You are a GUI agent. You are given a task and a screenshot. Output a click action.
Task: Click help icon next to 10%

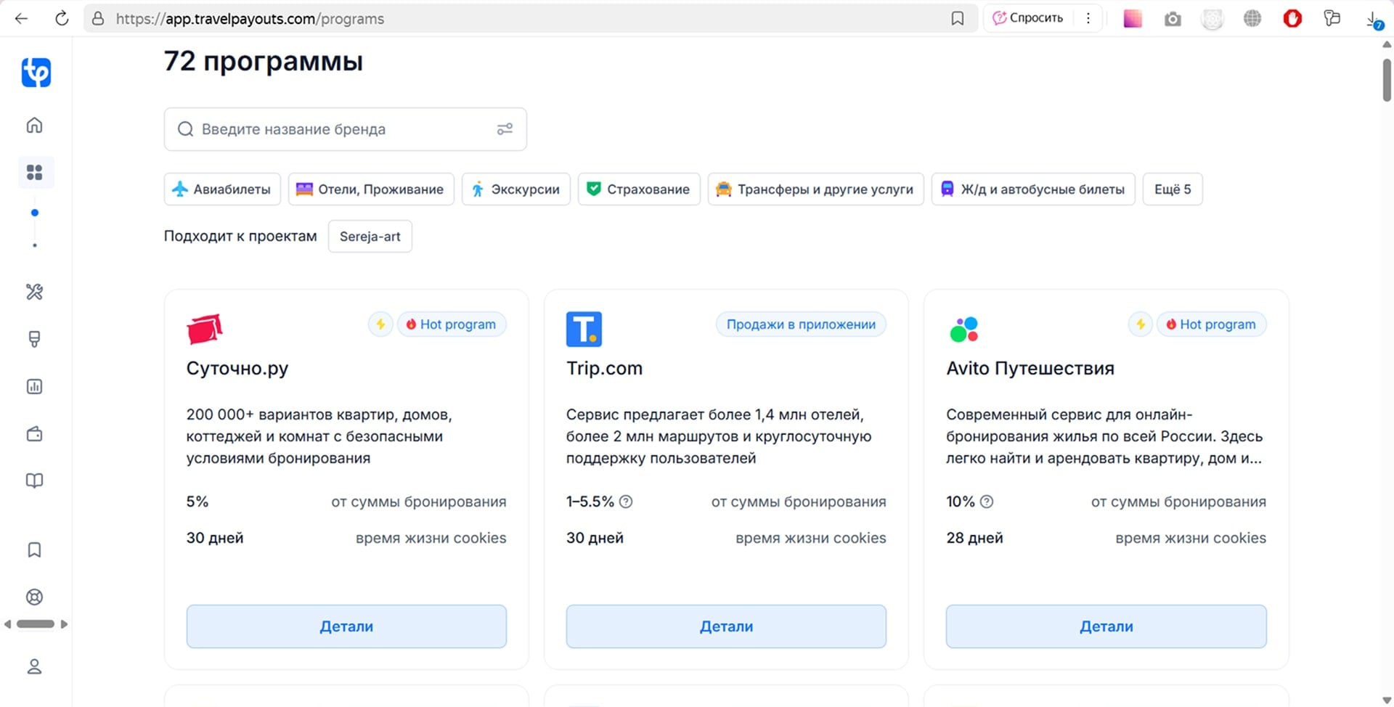(987, 502)
